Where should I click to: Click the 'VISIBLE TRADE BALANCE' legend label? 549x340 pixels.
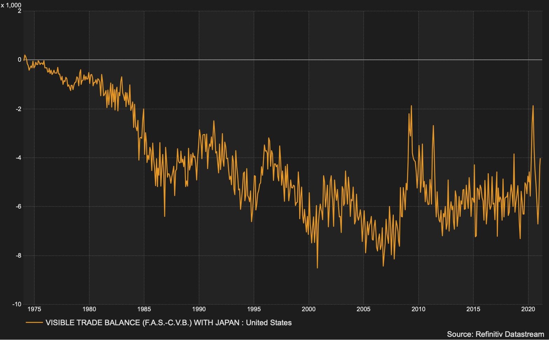coord(169,322)
